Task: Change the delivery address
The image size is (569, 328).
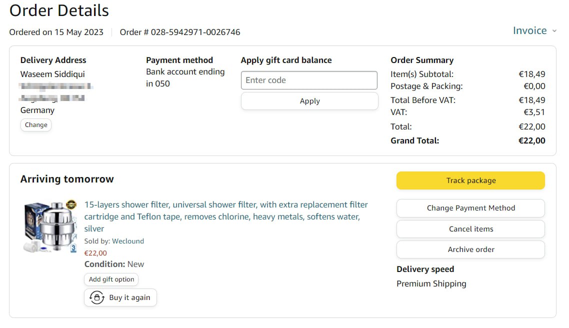Action: coord(36,125)
